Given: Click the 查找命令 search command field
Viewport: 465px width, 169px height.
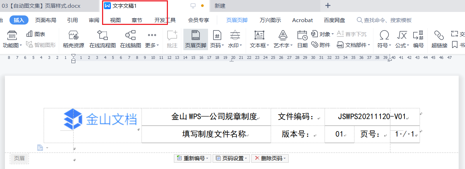Looking at the screenshot, I should point(387,20).
